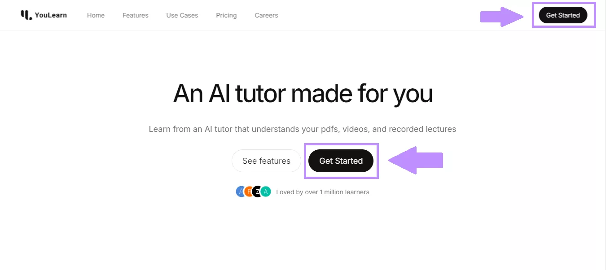This screenshot has width=606, height=270.
Task: Click the heading 'An AI tutor made for you'
Action: (x=303, y=93)
